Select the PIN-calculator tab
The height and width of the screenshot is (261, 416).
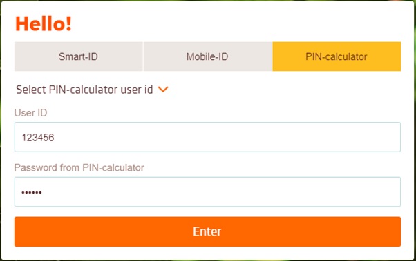click(337, 56)
